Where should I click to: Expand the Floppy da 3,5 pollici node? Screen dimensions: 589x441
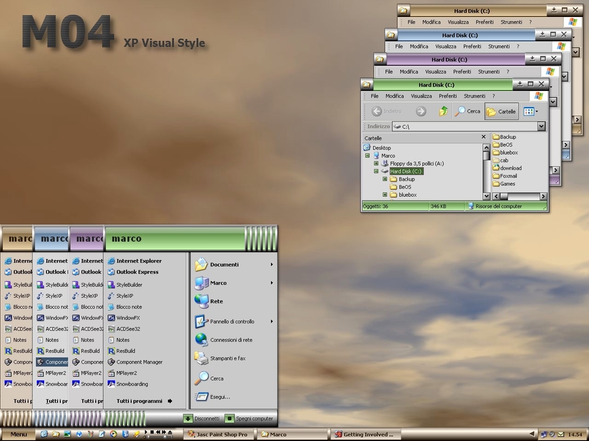(376, 164)
